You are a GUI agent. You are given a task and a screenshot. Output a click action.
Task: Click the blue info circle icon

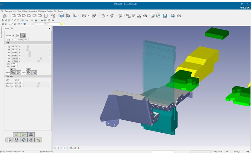point(25,24)
